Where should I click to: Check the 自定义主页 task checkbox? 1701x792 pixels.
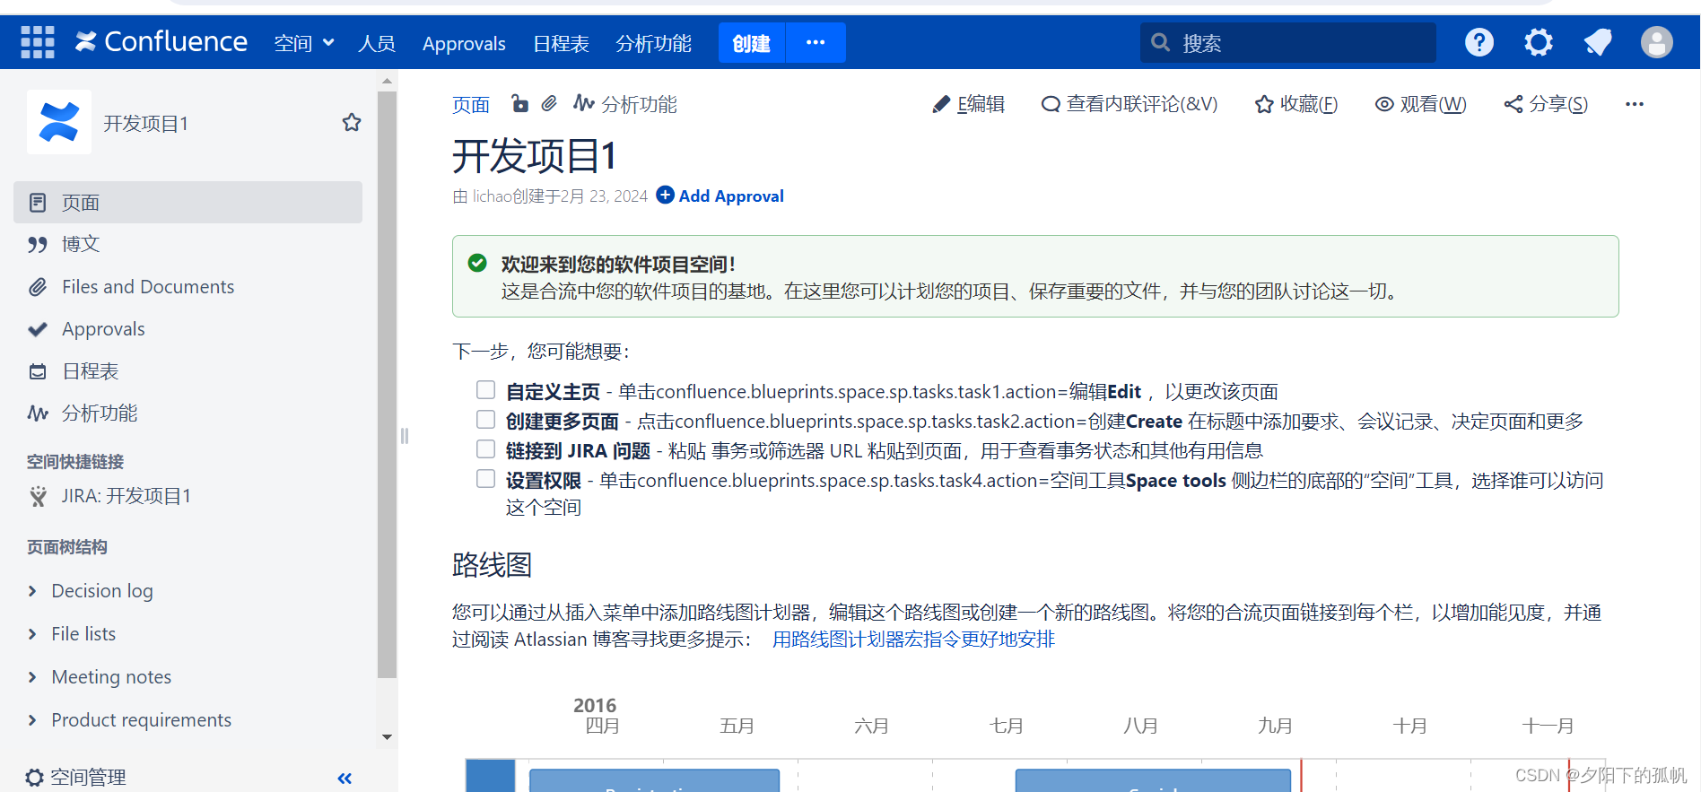coord(485,389)
